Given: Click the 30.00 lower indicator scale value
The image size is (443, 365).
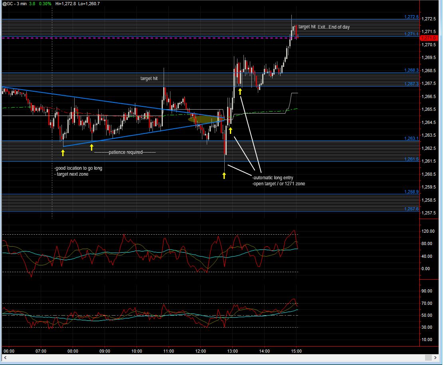Looking at the screenshot, I should pos(427,327).
